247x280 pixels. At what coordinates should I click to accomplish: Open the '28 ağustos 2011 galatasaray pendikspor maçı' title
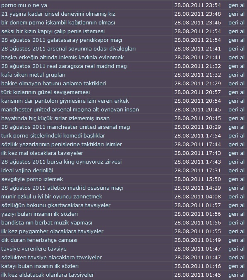click(62, 40)
